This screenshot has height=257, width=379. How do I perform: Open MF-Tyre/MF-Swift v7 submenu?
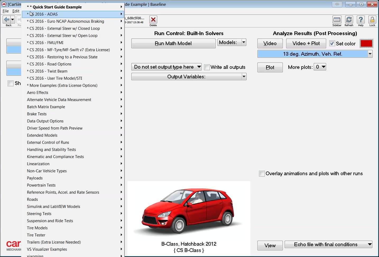coord(73,50)
